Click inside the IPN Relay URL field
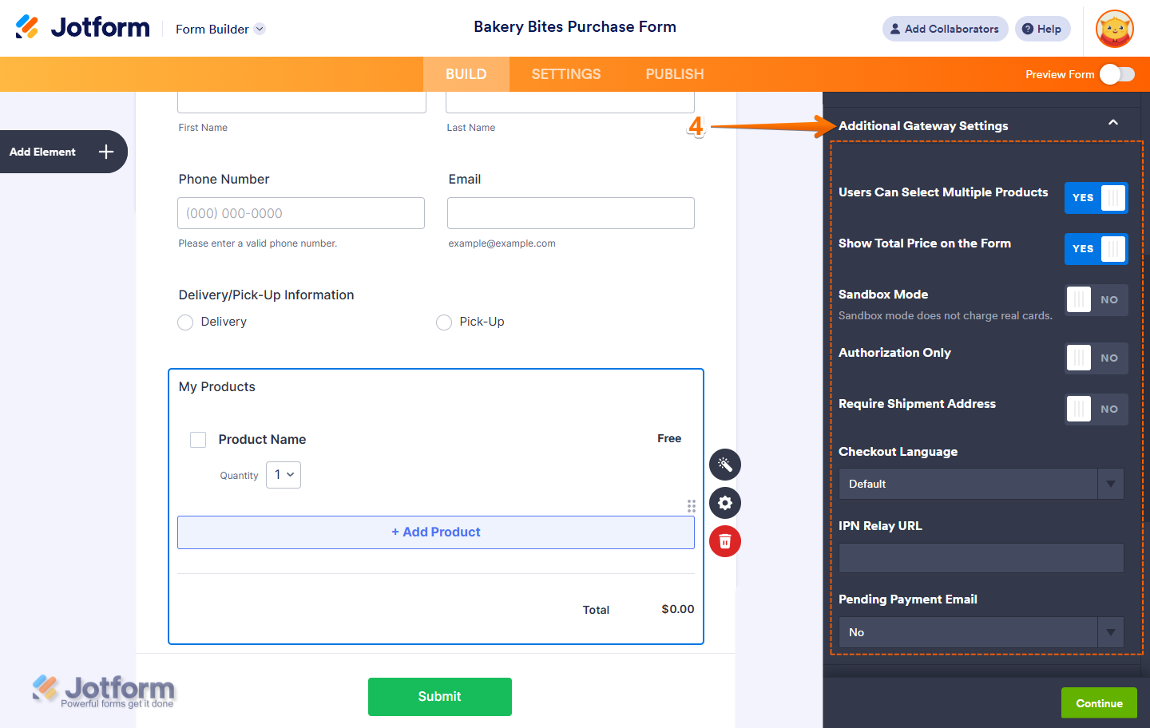The width and height of the screenshot is (1150, 728). point(981,558)
